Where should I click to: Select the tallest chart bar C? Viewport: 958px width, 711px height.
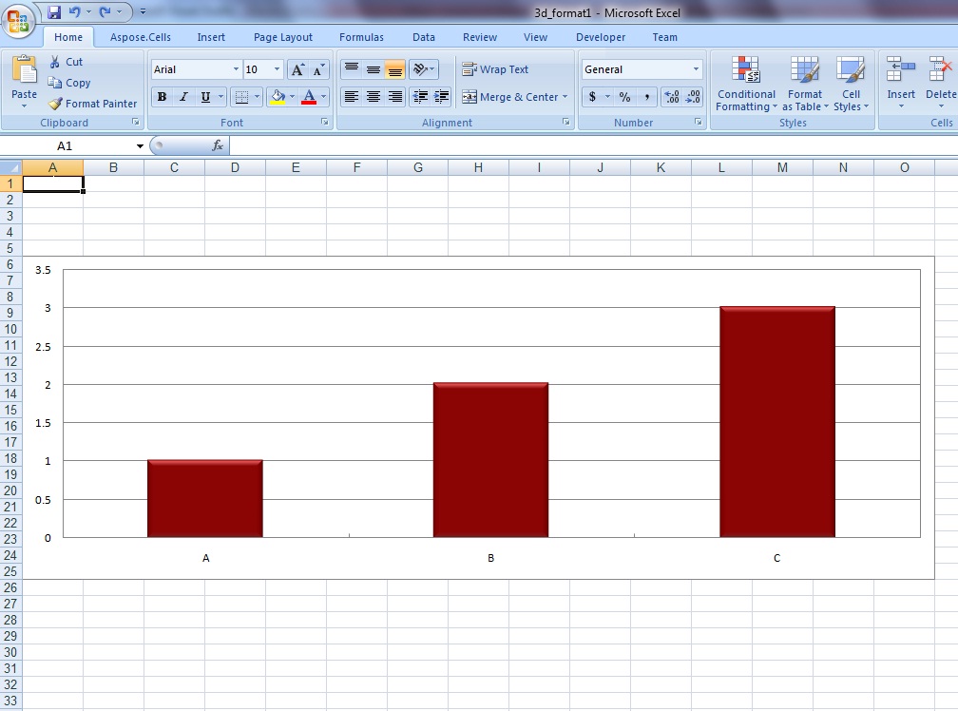click(x=777, y=421)
